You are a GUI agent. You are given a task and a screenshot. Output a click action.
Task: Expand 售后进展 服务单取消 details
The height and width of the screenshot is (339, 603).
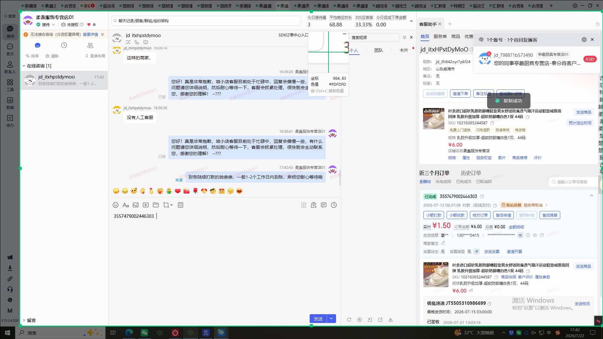(525, 205)
